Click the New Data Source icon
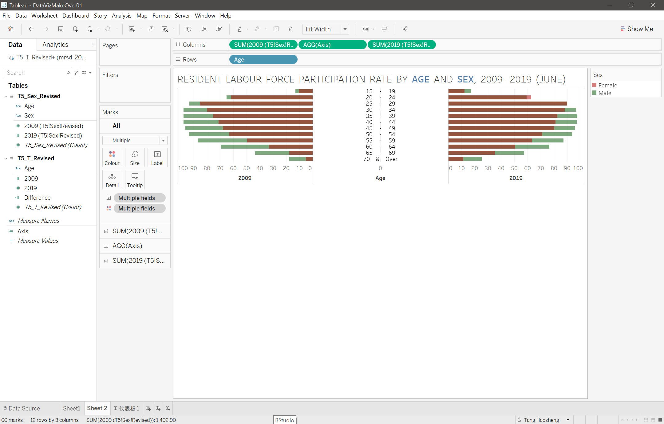 [x=75, y=29]
